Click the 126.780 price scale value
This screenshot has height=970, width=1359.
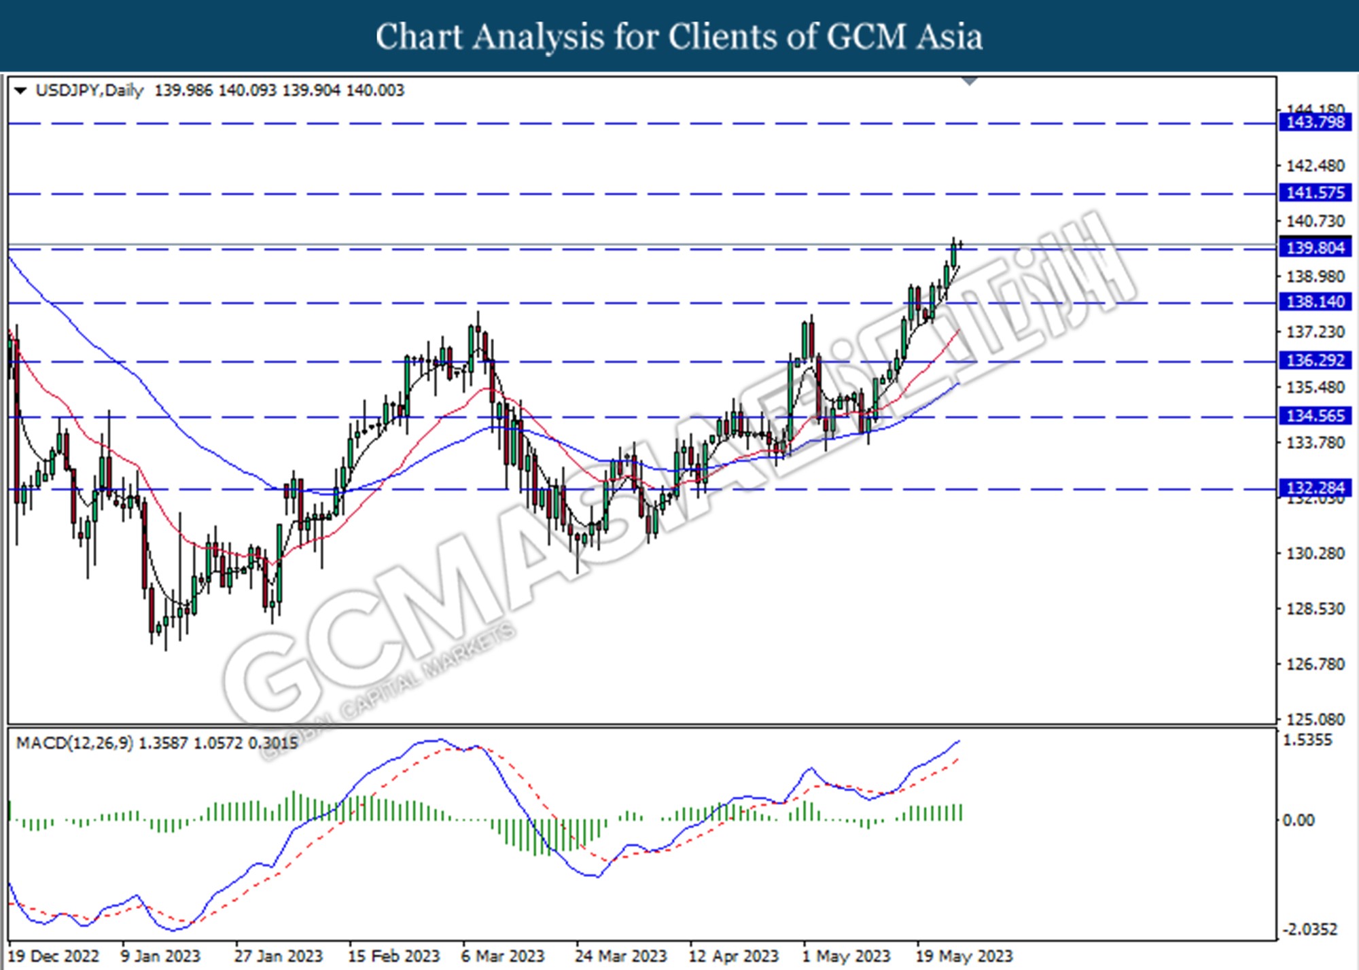coord(1316,664)
